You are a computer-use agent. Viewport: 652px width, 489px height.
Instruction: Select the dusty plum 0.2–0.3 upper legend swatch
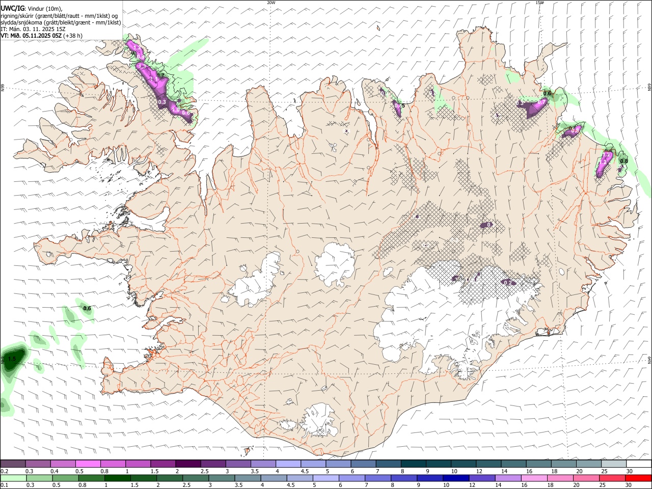(x=13, y=464)
